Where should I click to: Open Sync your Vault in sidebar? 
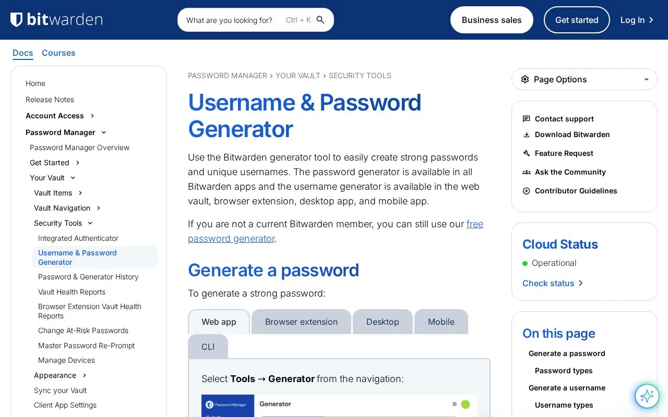tap(60, 390)
